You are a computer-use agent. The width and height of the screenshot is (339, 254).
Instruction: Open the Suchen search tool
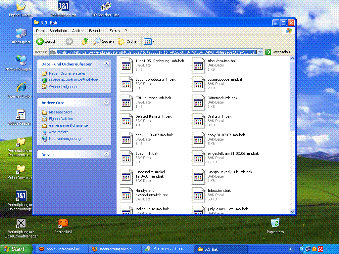[103, 41]
